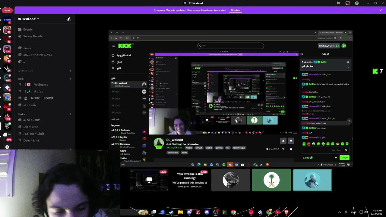Open server icon with 119 badge
The image size is (386, 217).
(x=7, y=117)
